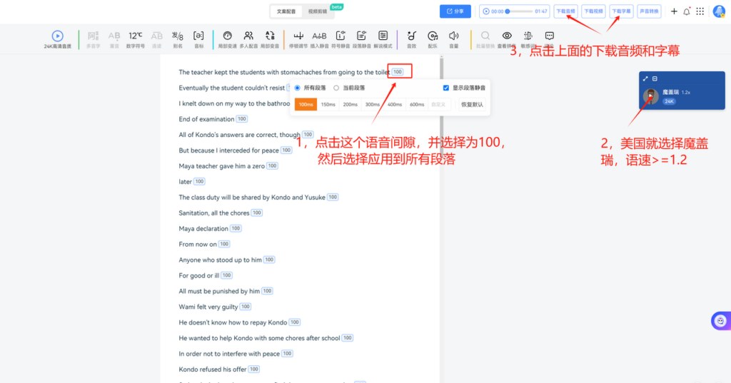Click the 查看拼音 eye icon
Screen dimensions: 731x383
tap(507, 36)
